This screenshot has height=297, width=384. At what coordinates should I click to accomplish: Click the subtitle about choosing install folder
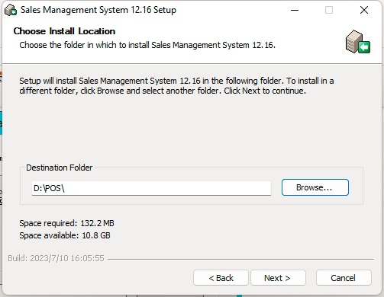tap(147, 45)
